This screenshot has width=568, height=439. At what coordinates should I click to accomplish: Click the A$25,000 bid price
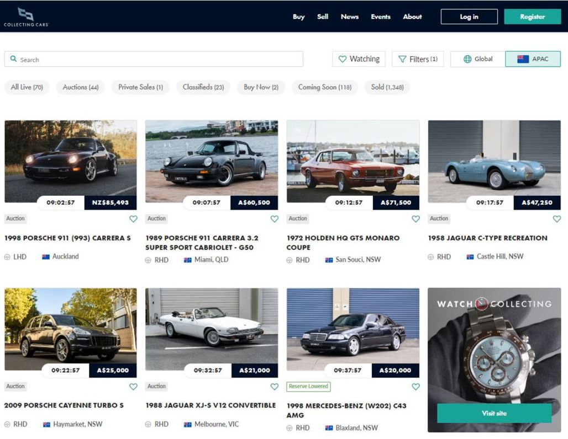pos(113,370)
